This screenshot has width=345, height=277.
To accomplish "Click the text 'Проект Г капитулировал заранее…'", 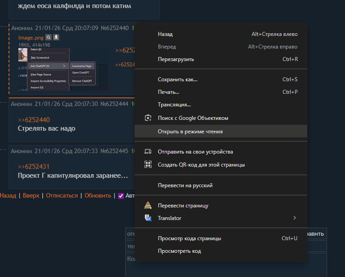I will (73, 176).
